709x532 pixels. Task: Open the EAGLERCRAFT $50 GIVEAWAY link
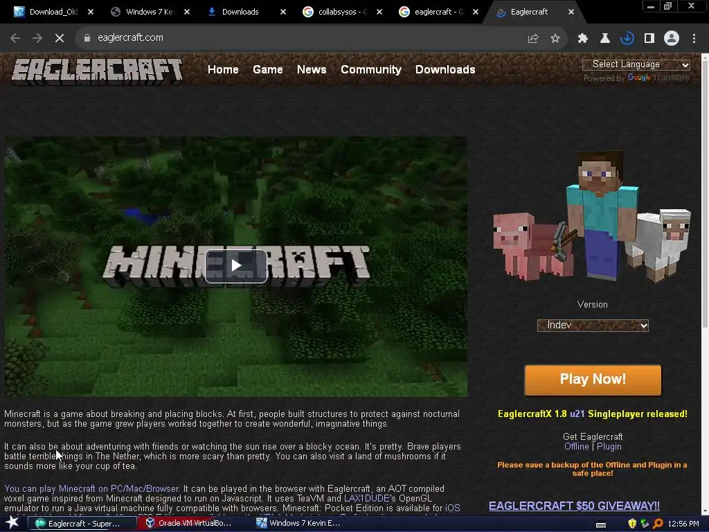tap(574, 506)
